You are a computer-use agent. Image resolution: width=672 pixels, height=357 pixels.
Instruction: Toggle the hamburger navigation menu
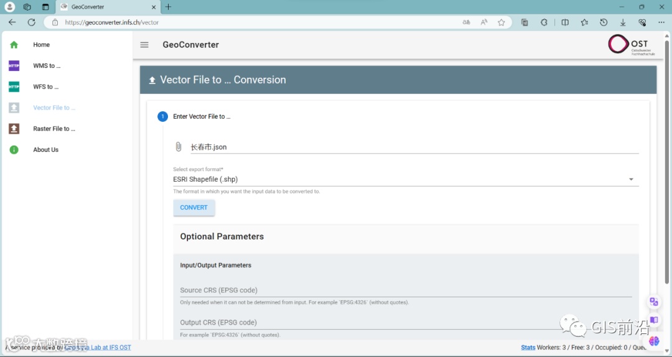144,45
